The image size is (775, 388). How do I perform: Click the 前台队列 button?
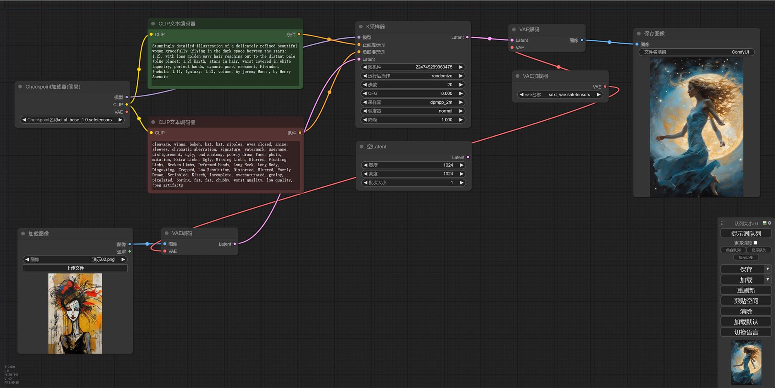coord(733,250)
